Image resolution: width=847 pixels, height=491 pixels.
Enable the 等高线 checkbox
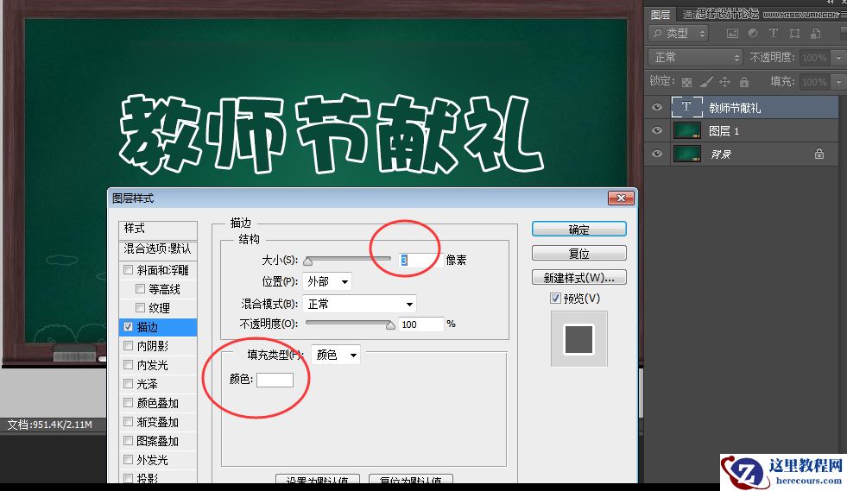point(140,288)
